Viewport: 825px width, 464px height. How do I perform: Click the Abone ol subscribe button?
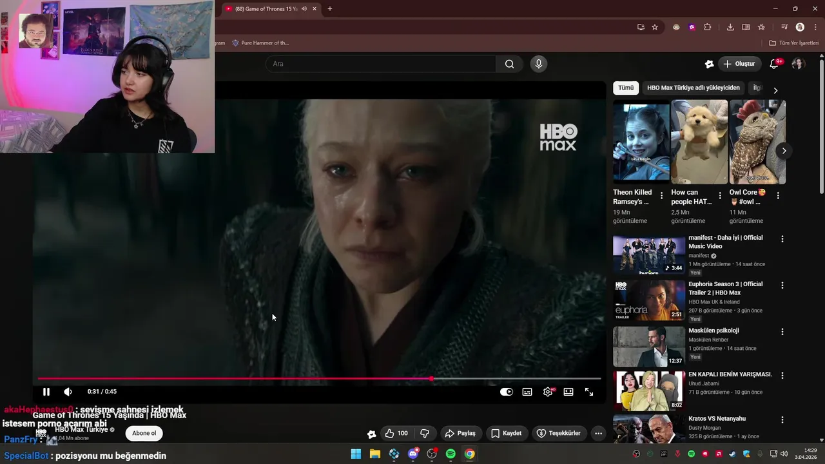pyautogui.click(x=144, y=433)
